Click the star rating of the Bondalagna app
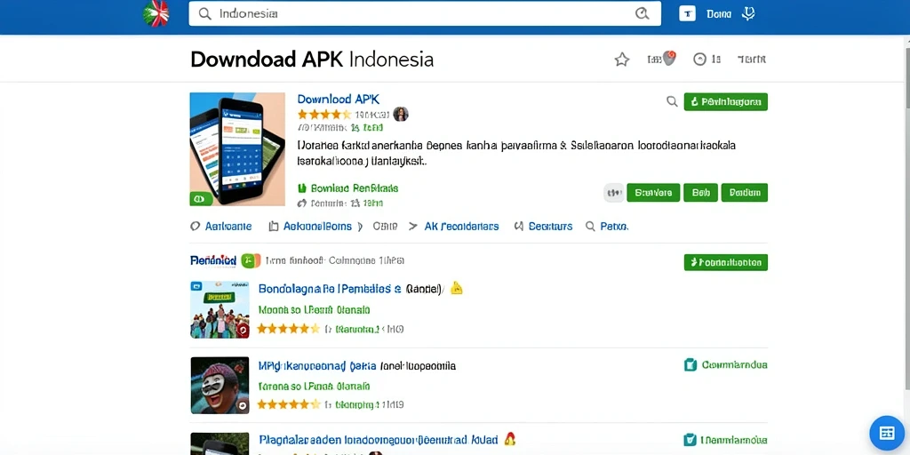This screenshot has width=910, height=455. [x=289, y=329]
